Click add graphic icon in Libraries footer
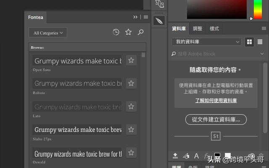The height and width of the screenshot is (168, 269). tap(186, 156)
